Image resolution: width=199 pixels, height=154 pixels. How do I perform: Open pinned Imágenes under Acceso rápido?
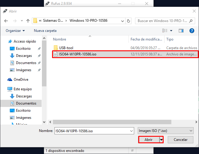click(x=23, y=70)
